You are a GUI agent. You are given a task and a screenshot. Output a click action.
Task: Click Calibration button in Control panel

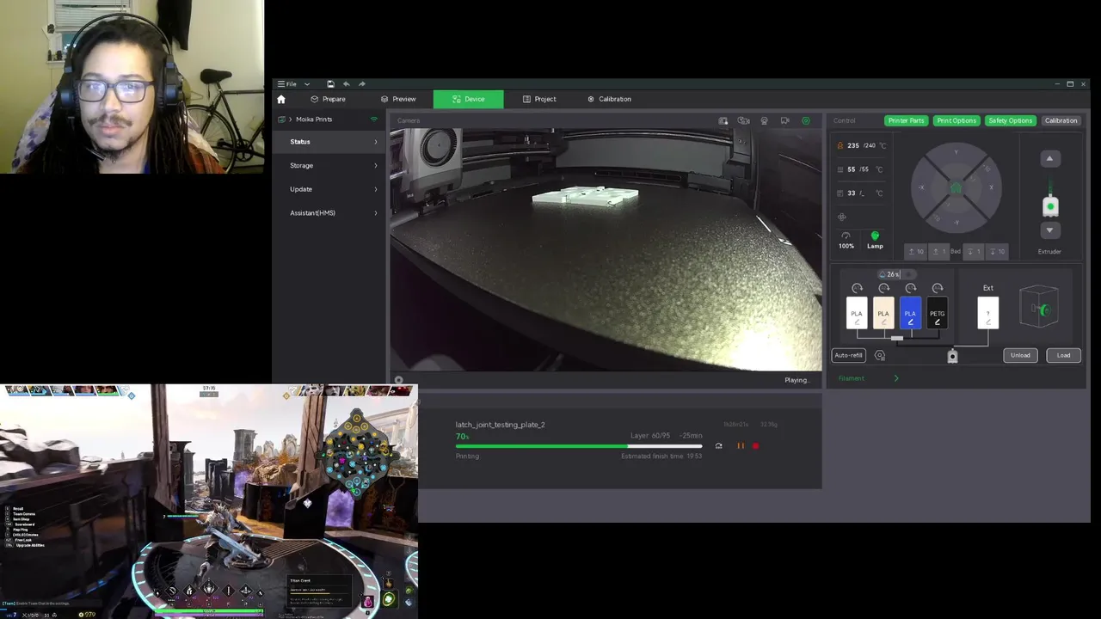(1061, 120)
